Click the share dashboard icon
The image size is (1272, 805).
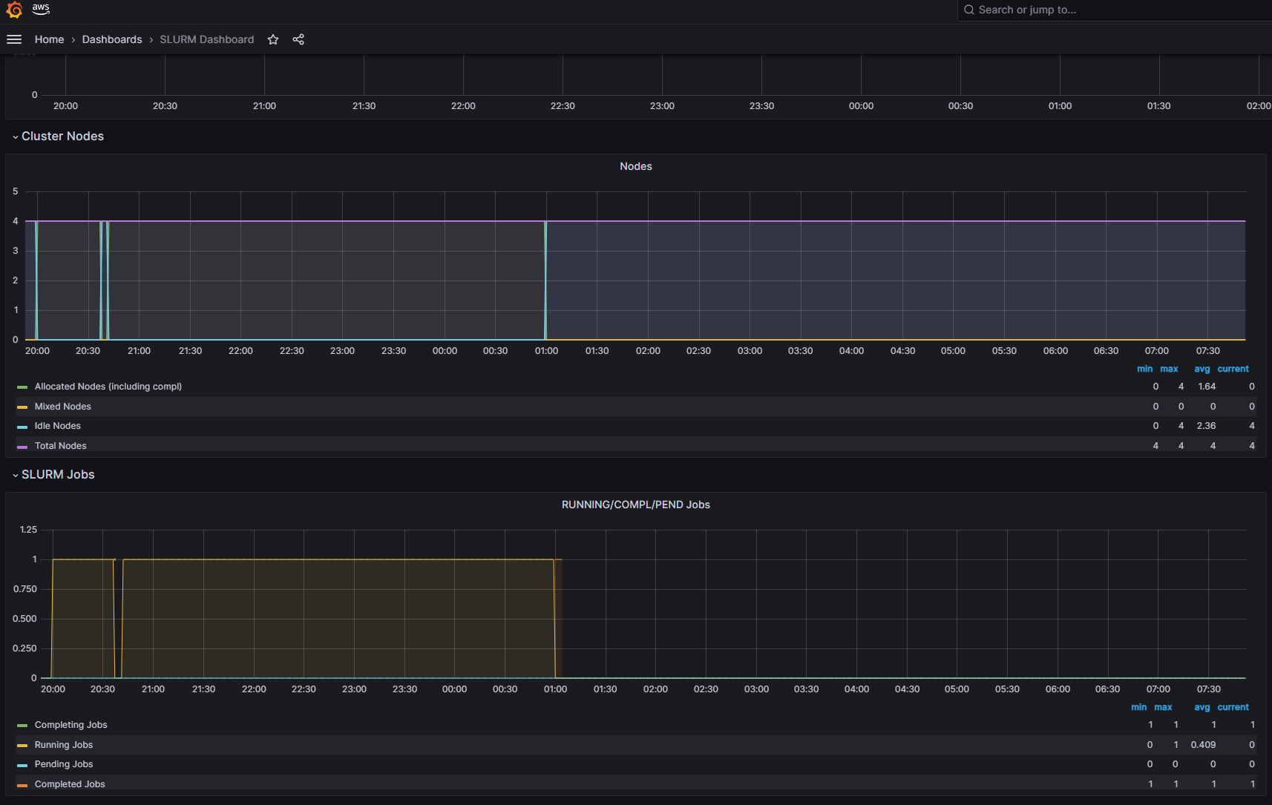coord(298,39)
